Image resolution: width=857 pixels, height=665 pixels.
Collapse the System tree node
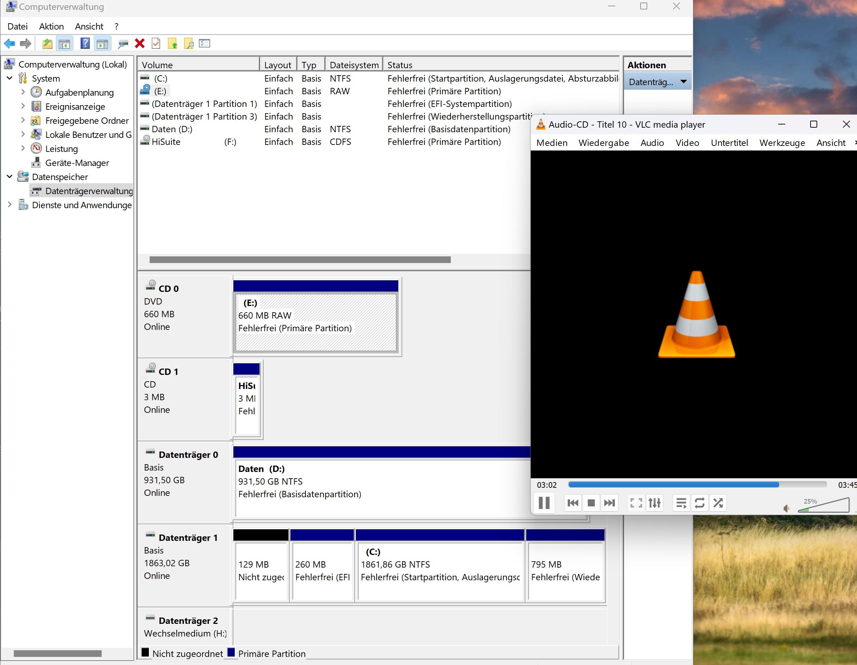(10, 78)
